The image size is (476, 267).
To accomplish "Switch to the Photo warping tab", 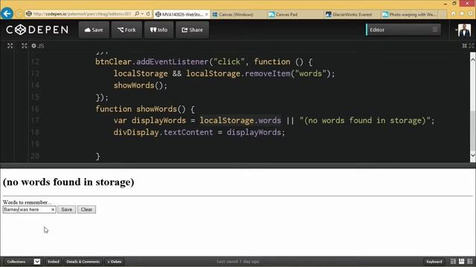I will 409,14.
